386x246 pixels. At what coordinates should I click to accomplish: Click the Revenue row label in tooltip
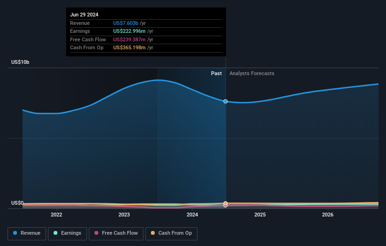pos(80,23)
